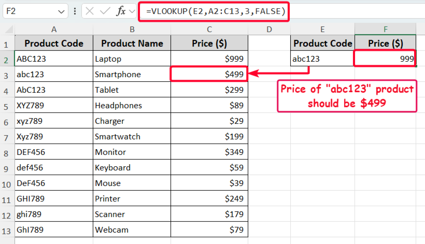
Task: Click cell C3 showing $499
Action: click(209, 74)
